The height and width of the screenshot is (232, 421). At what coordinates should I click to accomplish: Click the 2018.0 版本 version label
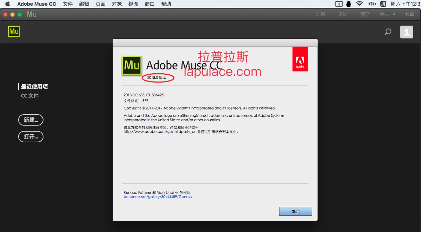pyautogui.click(x=156, y=78)
